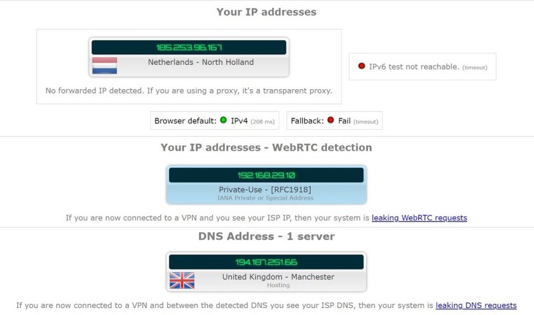Click the Browser default IPv4 box
The height and width of the screenshot is (315, 534).
coord(215,120)
